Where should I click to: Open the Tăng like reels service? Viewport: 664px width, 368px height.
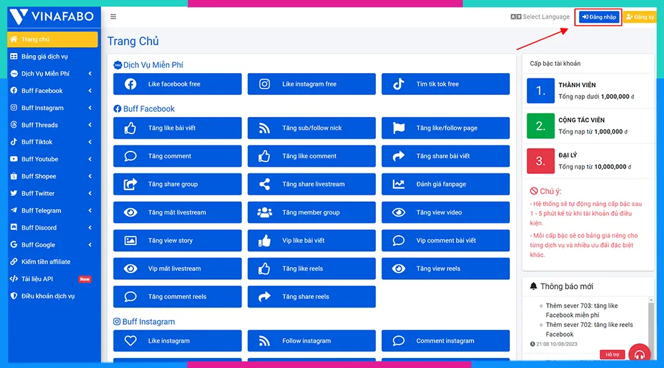pos(311,268)
